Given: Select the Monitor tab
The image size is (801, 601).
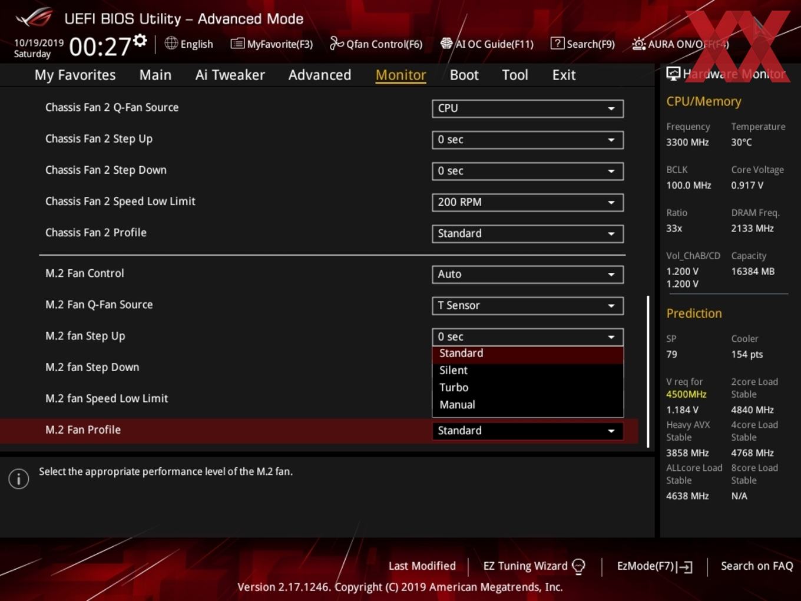Looking at the screenshot, I should [400, 75].
